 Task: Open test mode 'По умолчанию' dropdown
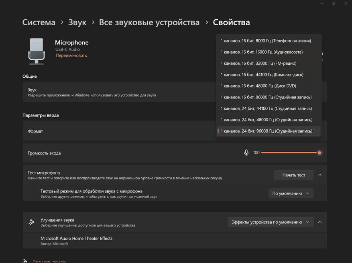291,193
